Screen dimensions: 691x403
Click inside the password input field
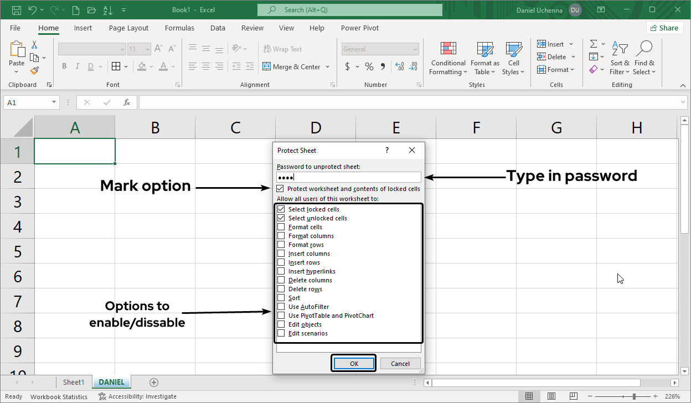349,176
